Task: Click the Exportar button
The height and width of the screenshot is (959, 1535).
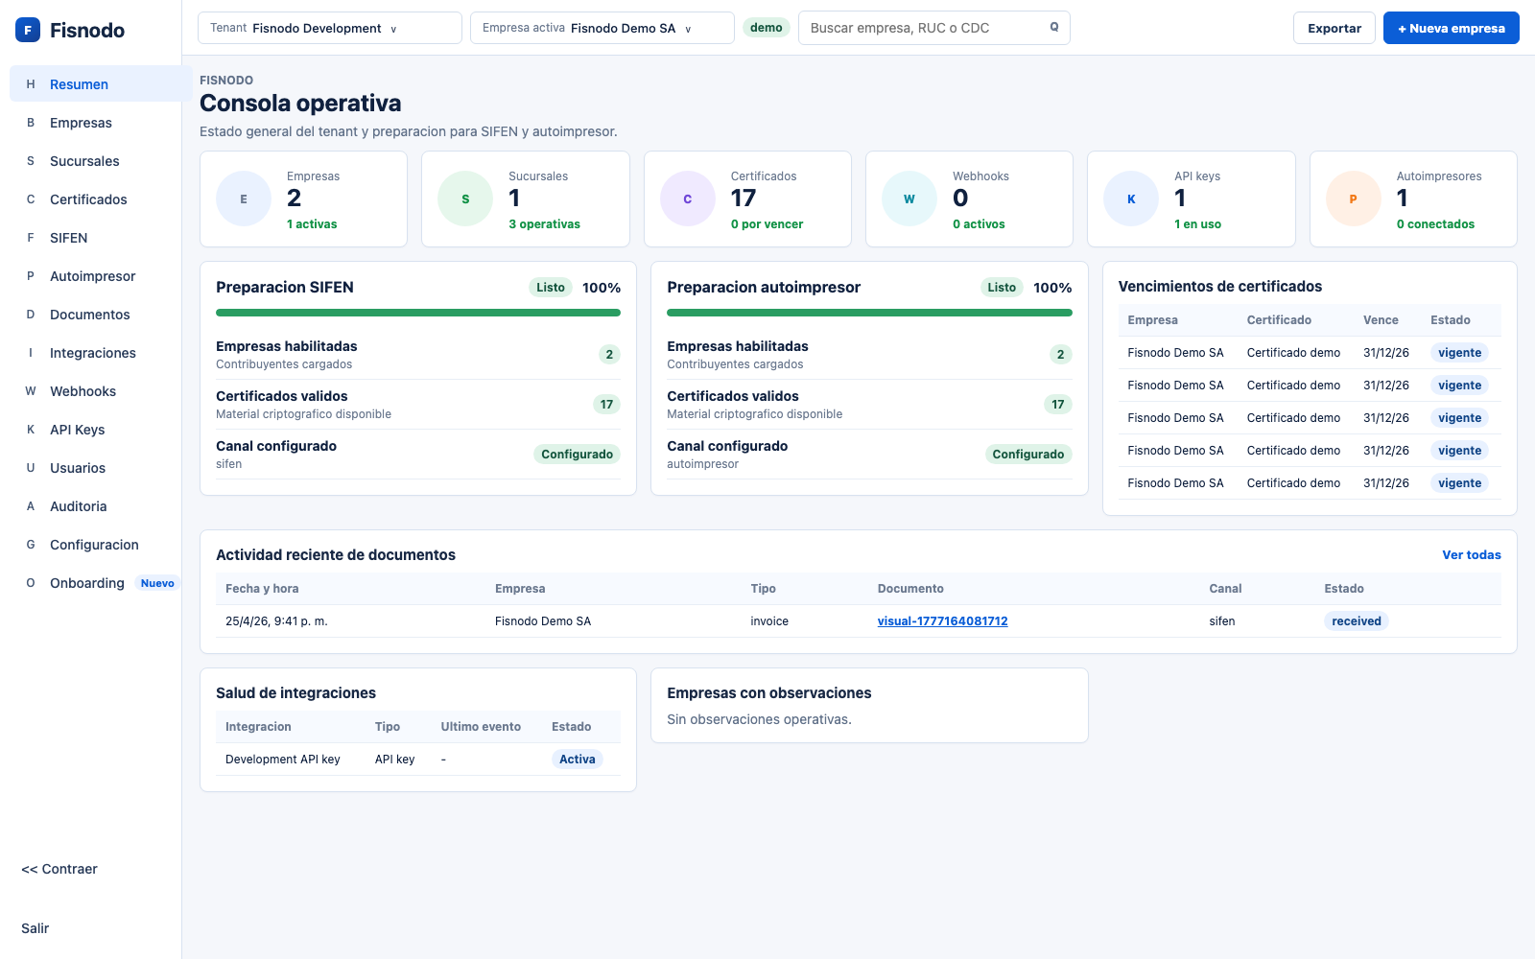Action: pyautogui.click(x=1334, y=28)
